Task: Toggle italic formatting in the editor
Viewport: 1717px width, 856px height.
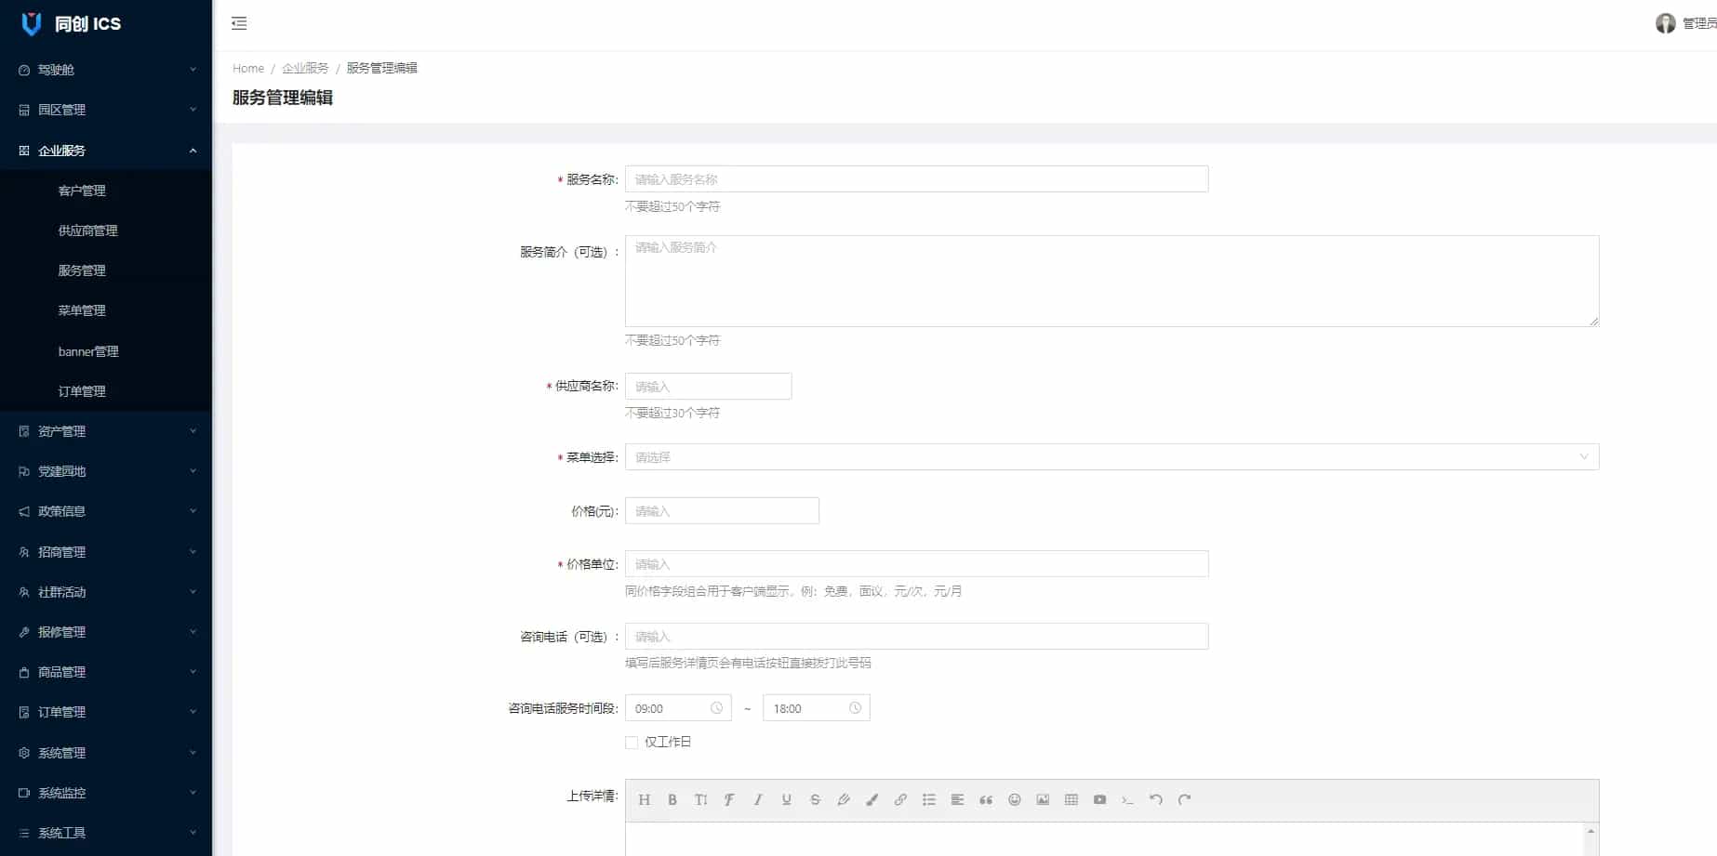Action: pos(758,799)
